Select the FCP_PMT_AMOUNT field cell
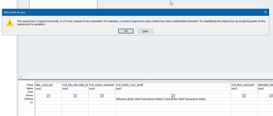This screenshot has height=116, width=273. coord(244,85)
